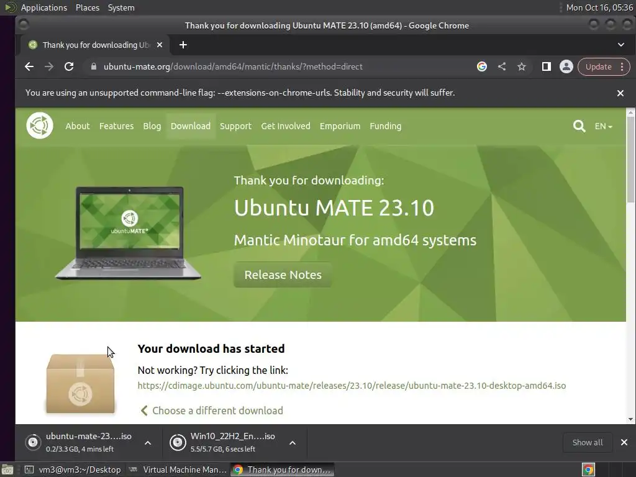
Task: Click the Ubuntu MATE logo in site header
Action: [40, 125]
